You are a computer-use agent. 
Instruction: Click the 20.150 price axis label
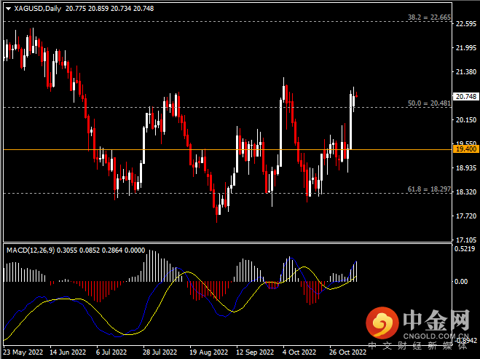click(x=466, y=119)
